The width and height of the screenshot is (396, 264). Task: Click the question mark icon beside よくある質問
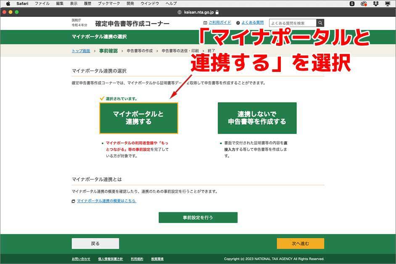point(238,23)
